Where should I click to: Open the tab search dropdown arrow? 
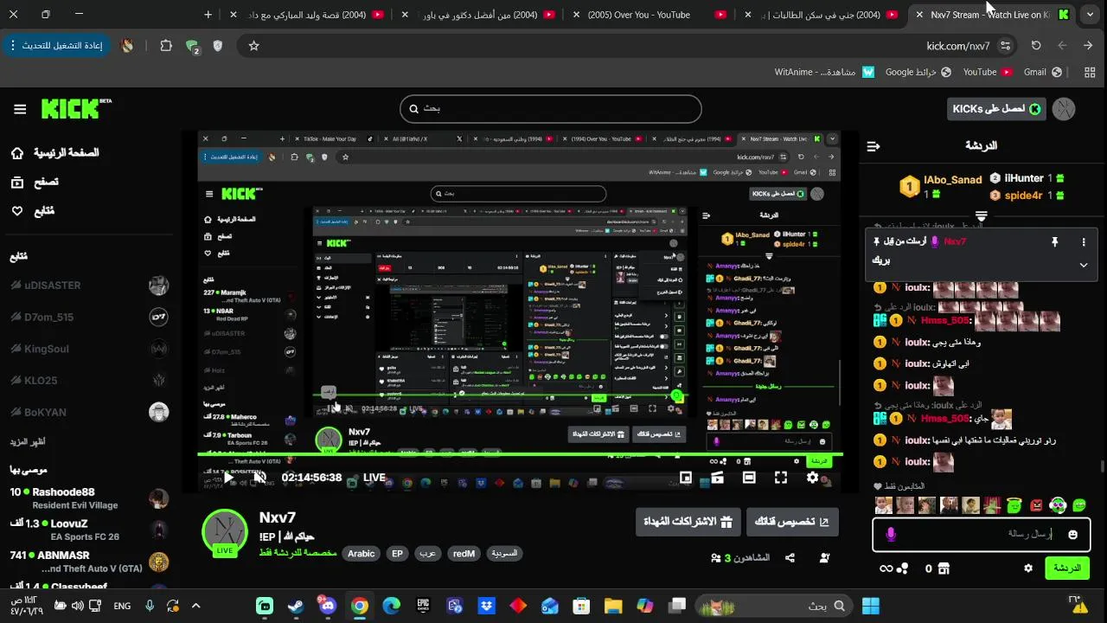tap(1090, 15)
